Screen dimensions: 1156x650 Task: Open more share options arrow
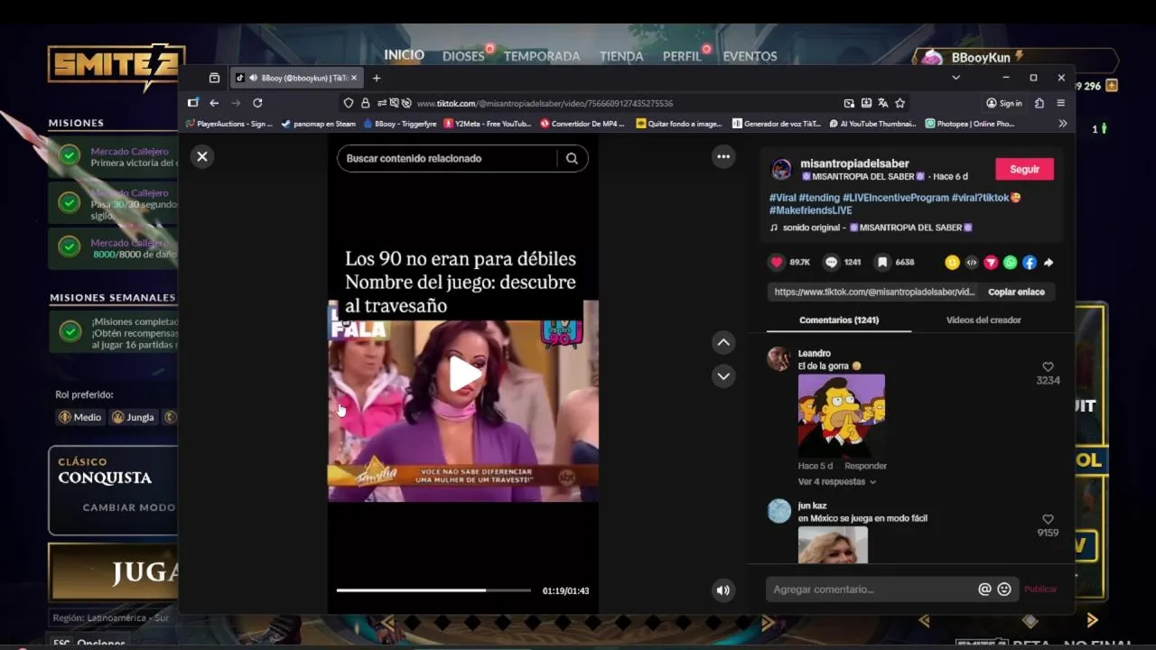tap(1049, 263)
